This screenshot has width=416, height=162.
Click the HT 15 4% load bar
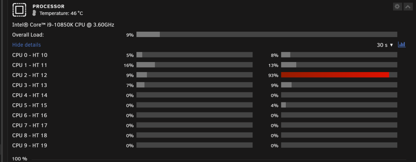coord(339,105)
